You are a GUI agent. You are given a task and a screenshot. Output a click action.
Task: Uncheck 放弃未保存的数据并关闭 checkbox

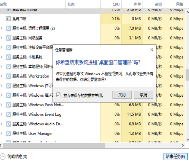click(59, 95)
